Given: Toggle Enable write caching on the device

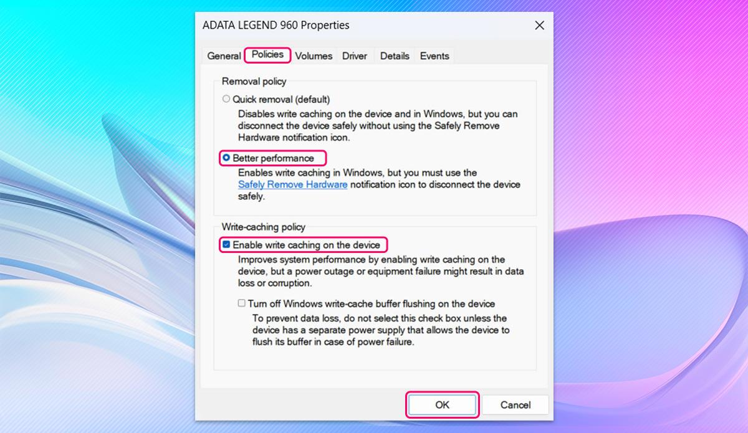Looking at the screenshot, I should tap(226, 245).
